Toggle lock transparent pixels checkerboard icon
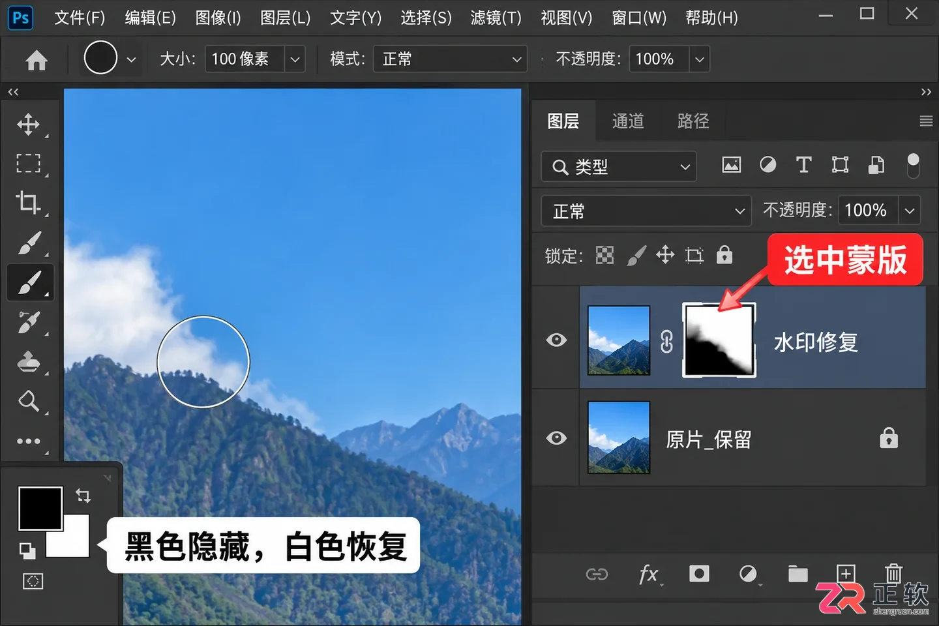939x626 pixels. point(604,255)
